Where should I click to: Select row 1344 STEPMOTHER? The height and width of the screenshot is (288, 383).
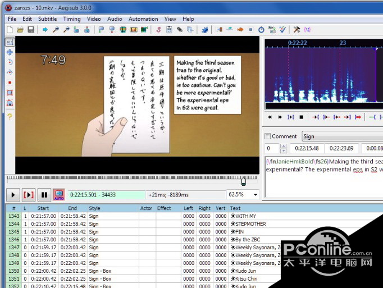point(194,224)
